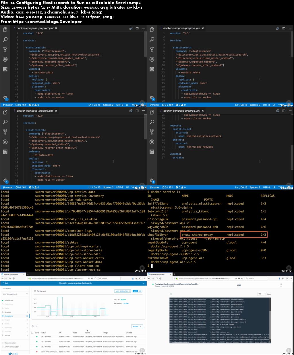
Task: Click Downloads arrow icon in the 00:04:34 browser frame
Action: point(133,278)
